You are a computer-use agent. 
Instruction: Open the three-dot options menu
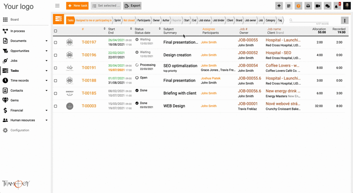[x=345, y=20]
